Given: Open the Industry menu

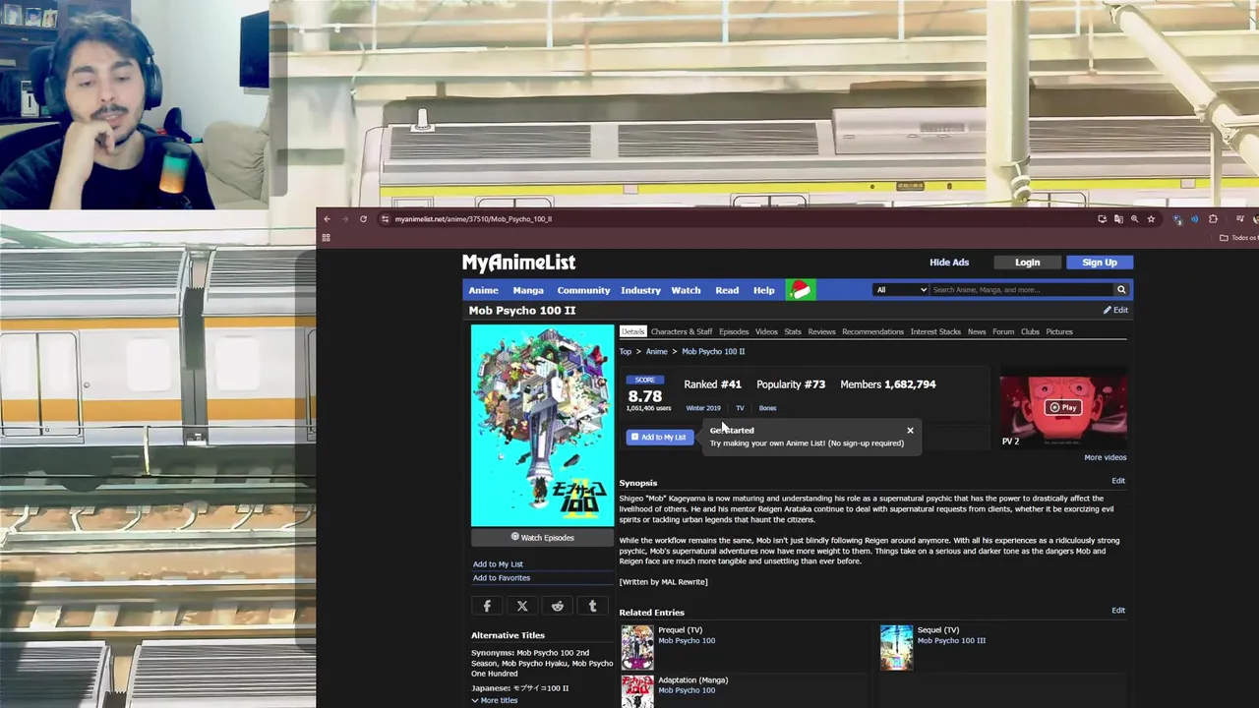Looking at the screenshot, I should 640,290.
